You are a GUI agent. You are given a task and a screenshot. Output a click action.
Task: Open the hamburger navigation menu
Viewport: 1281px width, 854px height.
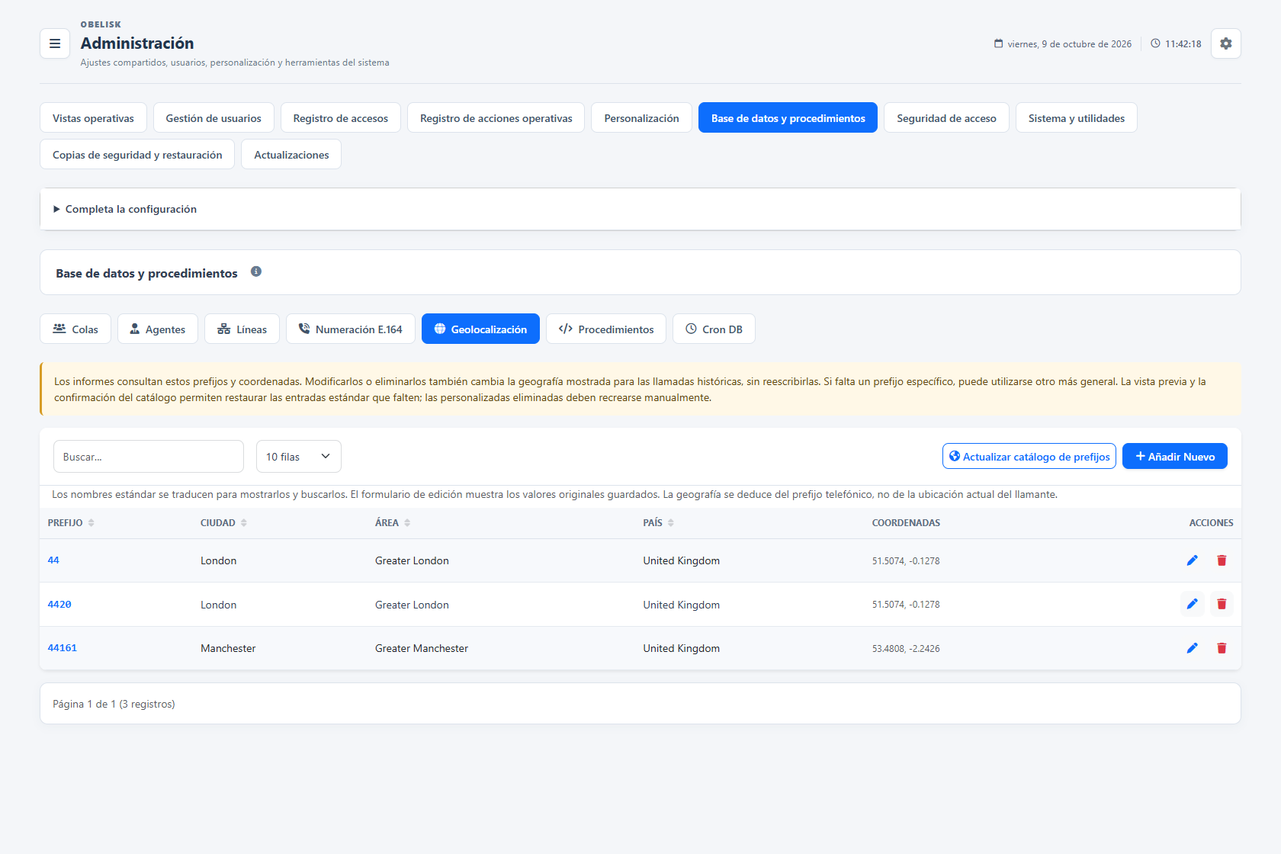(x=55, y=43)
